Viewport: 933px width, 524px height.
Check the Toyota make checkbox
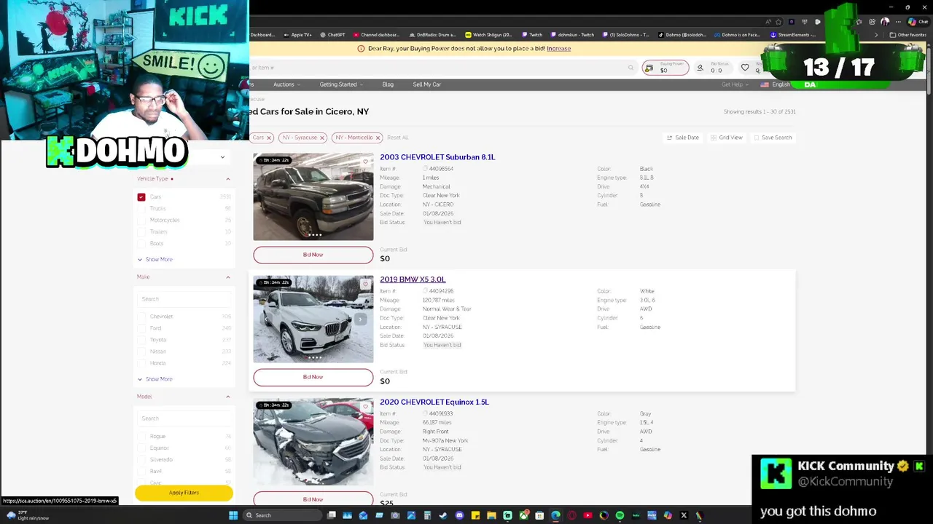[x=141, y=340]
